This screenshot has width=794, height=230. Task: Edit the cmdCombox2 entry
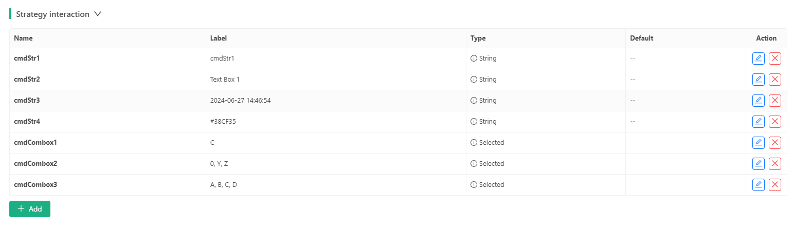point(758,164)
